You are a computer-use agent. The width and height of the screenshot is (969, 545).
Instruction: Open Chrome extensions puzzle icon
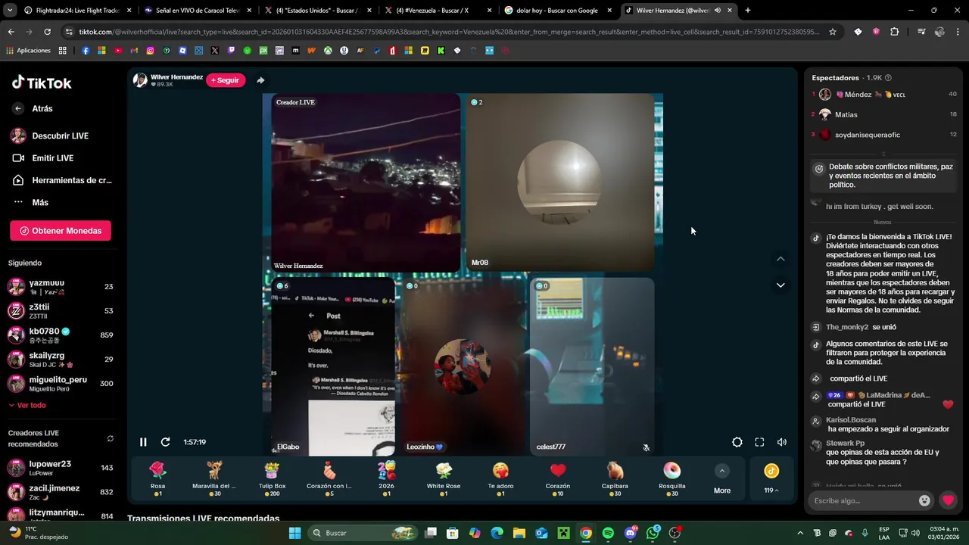pos(895,32)
